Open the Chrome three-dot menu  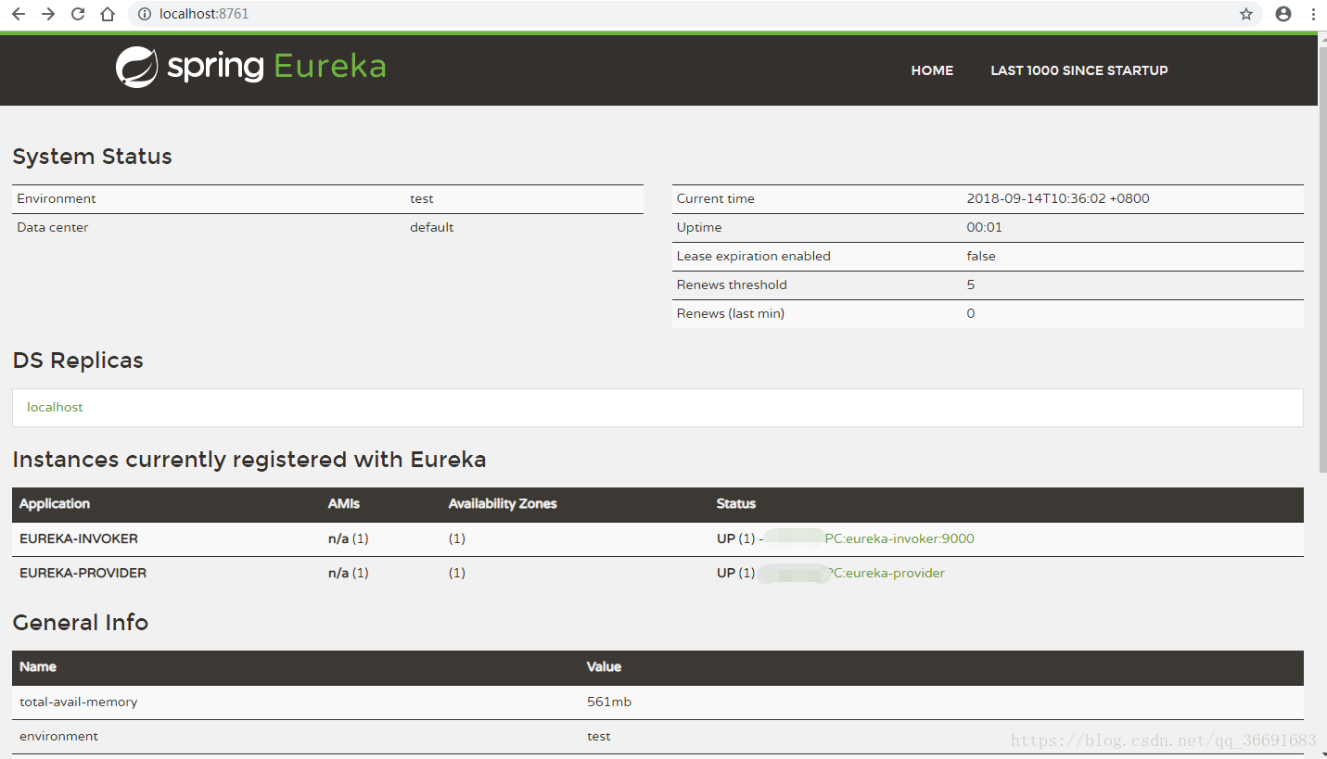(x=1313, y=14)
